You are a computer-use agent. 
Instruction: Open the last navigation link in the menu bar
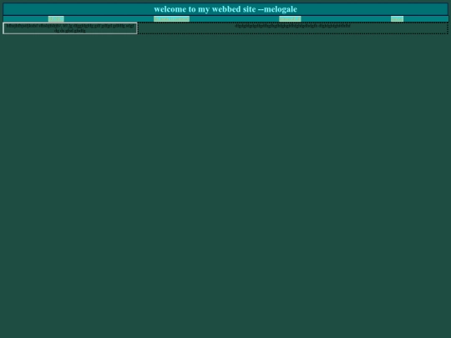tap(397, 19)
